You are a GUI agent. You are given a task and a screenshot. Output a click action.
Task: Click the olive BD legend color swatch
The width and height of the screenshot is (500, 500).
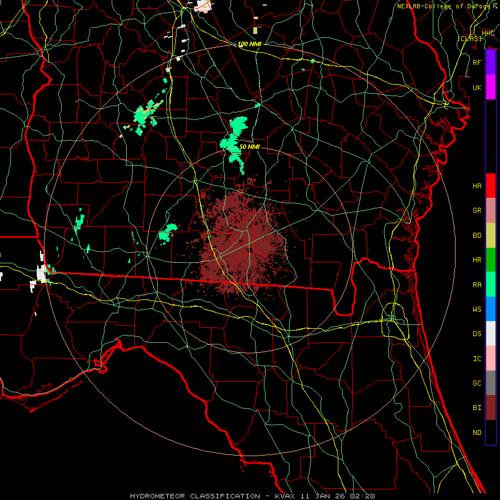[x=491, y=235]
